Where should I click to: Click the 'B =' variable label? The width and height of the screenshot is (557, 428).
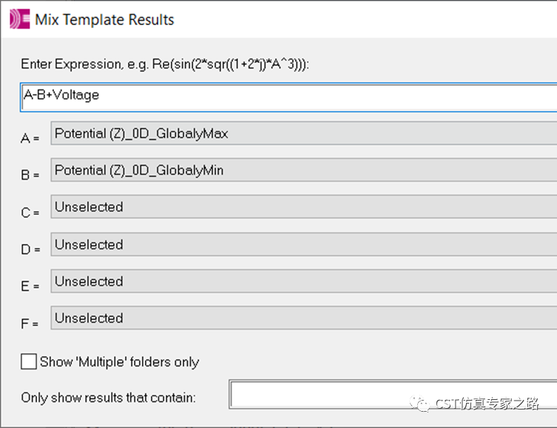[x=30, y=175]
